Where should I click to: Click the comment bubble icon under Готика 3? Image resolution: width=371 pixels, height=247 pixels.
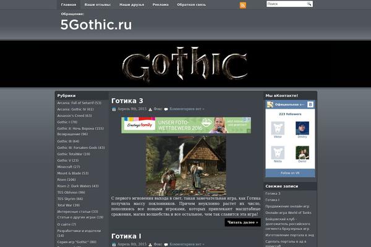click(x=166, y=109)
